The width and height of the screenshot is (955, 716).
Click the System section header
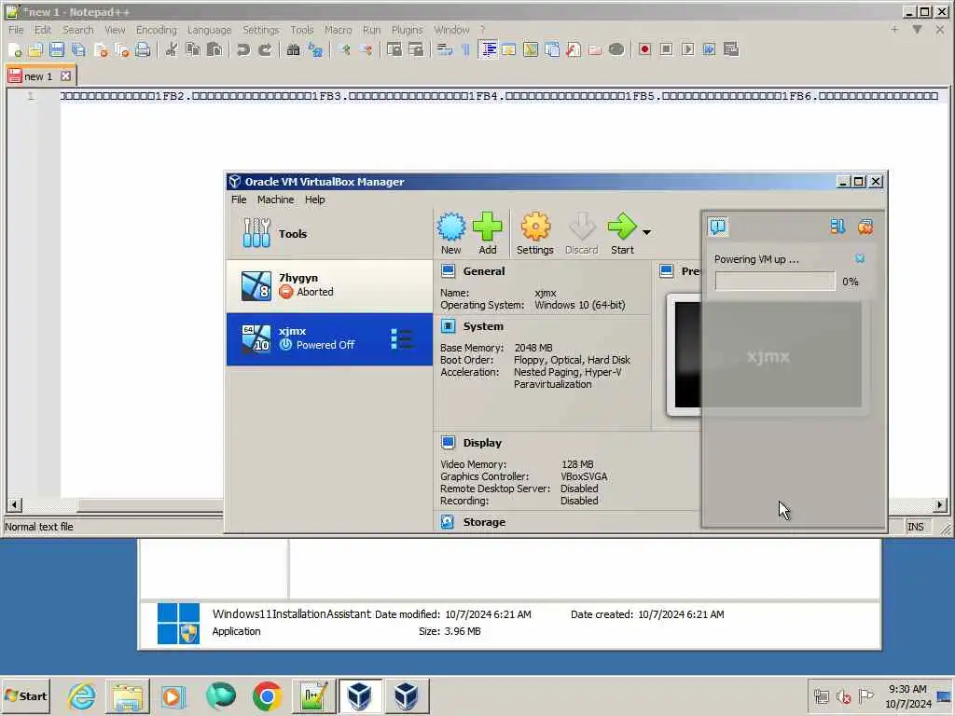(x=483, y=326)
